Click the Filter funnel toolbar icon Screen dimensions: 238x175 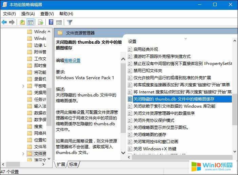click(x=70, y=22)
